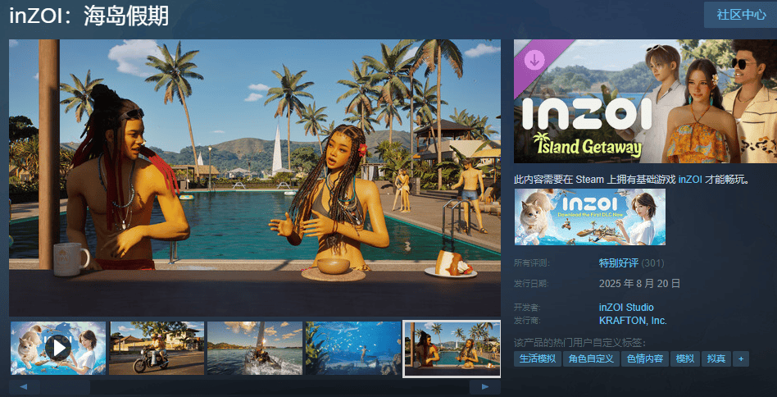Select the poolside bar screenshot thumbnail
777x397 pixels.
point(452,349)
